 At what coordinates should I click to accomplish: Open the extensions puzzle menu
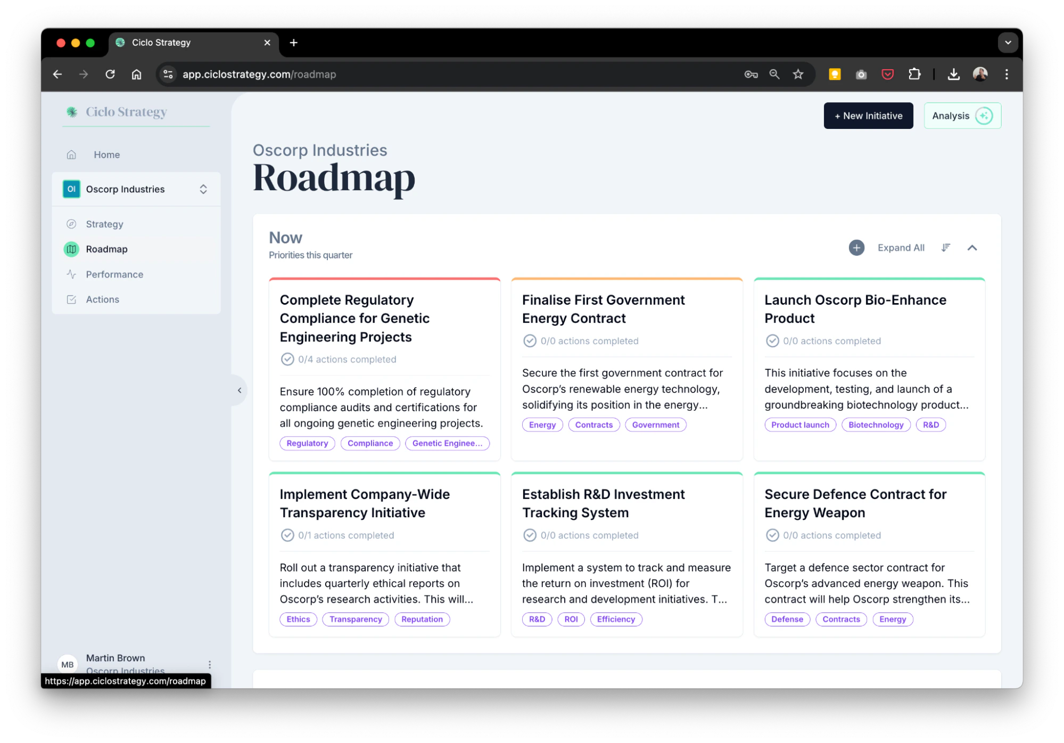914,75
